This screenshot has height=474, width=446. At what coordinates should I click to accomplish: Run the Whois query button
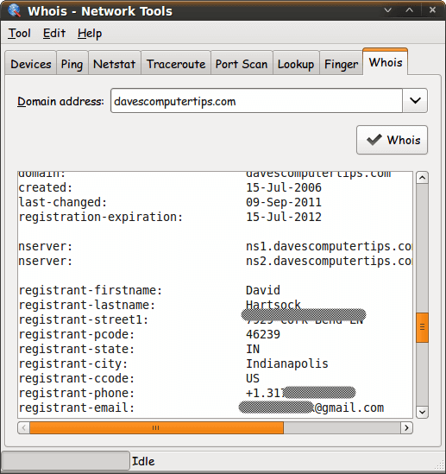coord(392,140)
